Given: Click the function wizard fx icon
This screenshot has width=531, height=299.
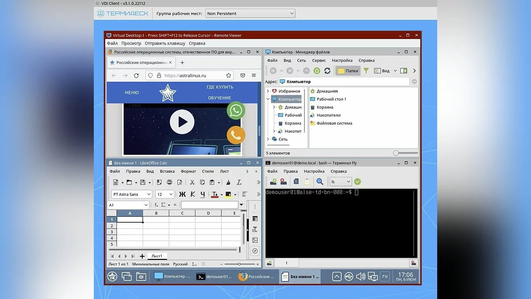Looking at the screenshot, I should (156, 205).
